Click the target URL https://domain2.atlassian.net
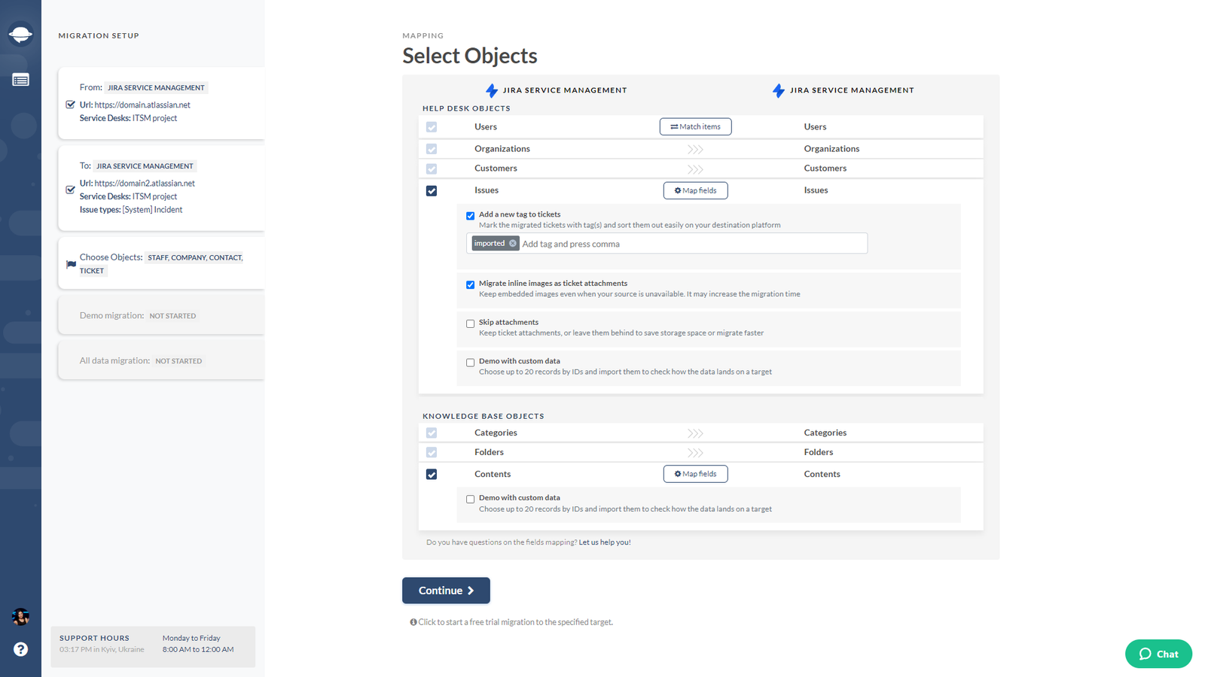Image resolution: width=1205 pixels, height=677 pixels. pyautogui.click(x=145, y=183)
